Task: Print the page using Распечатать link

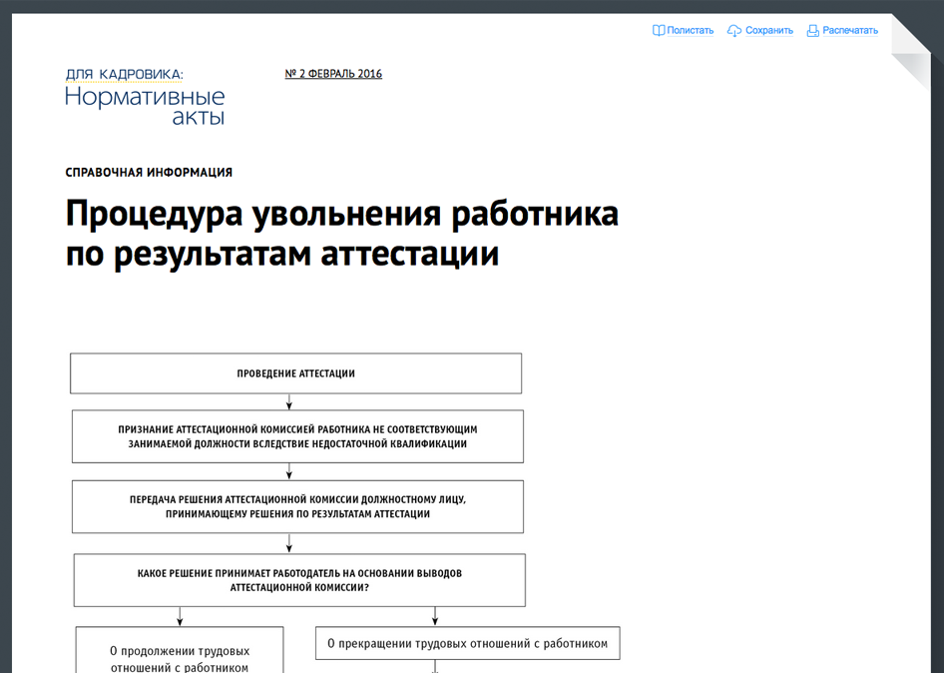Action: click(x=850, y=31)
